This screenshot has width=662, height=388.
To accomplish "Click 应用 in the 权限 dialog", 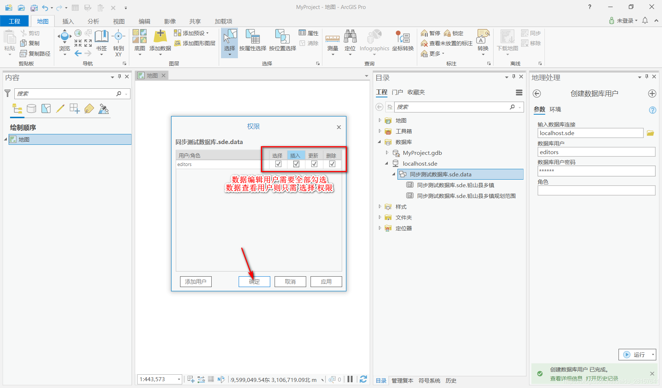I will pyautogui.click(x=326, y=282).
